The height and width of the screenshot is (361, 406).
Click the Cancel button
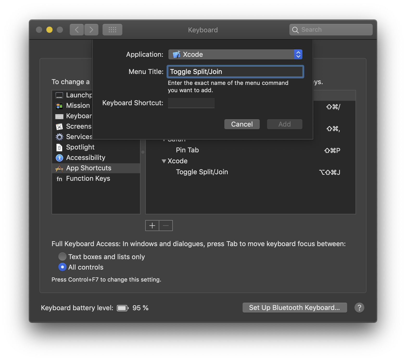click(242, 124)
